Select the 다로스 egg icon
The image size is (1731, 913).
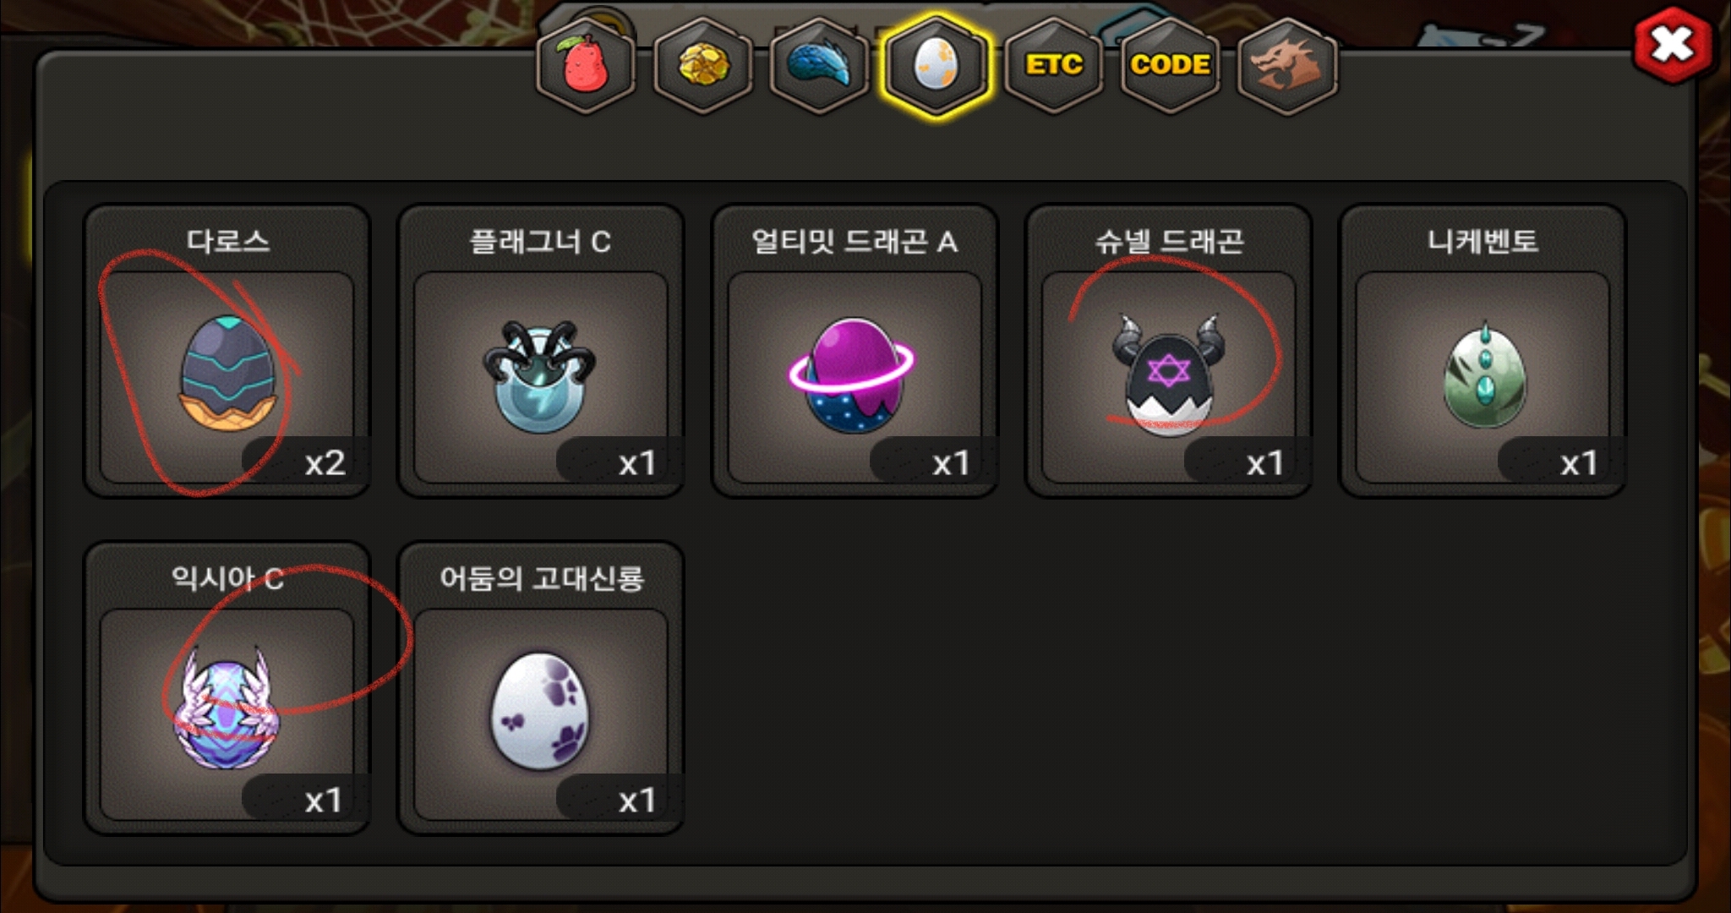point(227,373)
